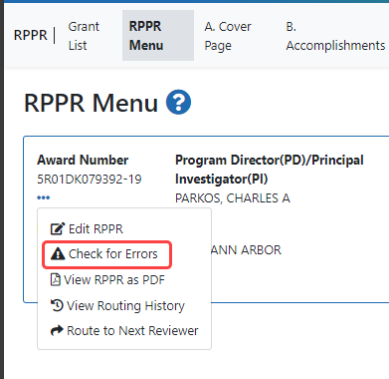The image size is (389, 379).
Task: Click award number 5R01DK079392-19
Action: click(x=90, y=180)
